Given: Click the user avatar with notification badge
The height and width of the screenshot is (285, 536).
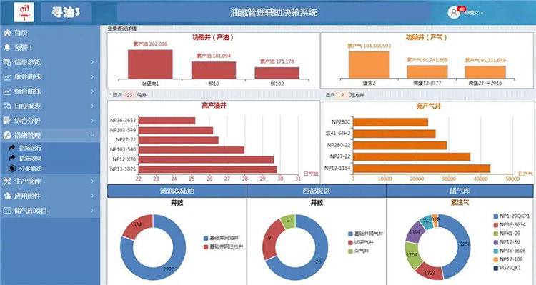Looking at the screenshot, I should pyautogui.click(x=454, y=13).
